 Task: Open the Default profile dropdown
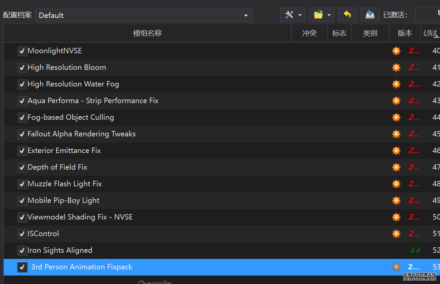144,15
